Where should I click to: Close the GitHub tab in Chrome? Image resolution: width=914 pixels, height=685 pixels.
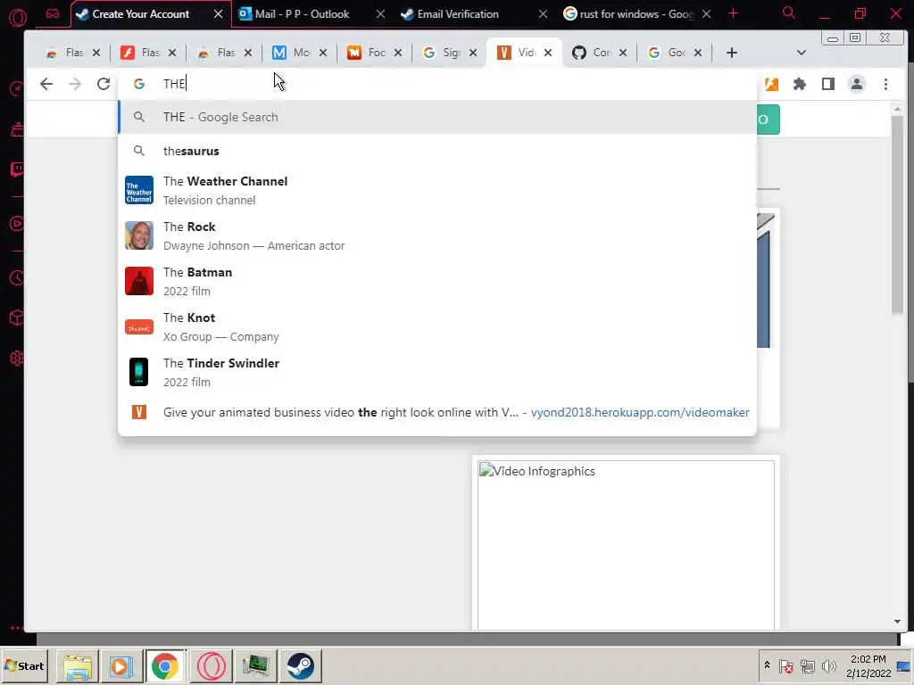(x=622, y=53)
